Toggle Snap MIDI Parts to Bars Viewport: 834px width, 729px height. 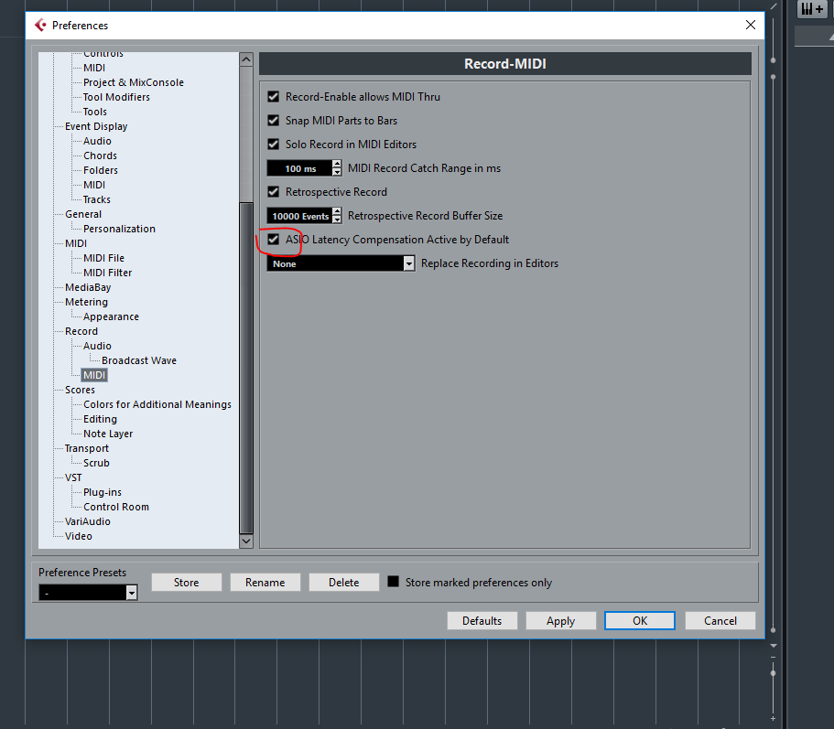(274, 121)
